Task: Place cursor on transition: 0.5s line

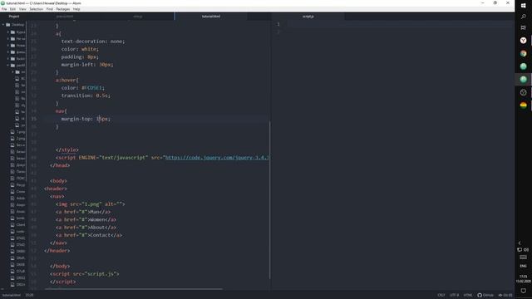Action: point(86,96)
